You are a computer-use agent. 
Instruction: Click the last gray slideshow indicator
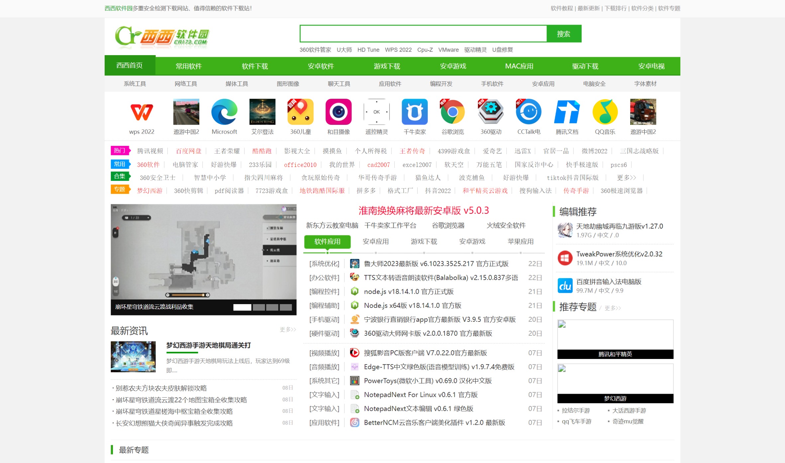click(286, 307)
